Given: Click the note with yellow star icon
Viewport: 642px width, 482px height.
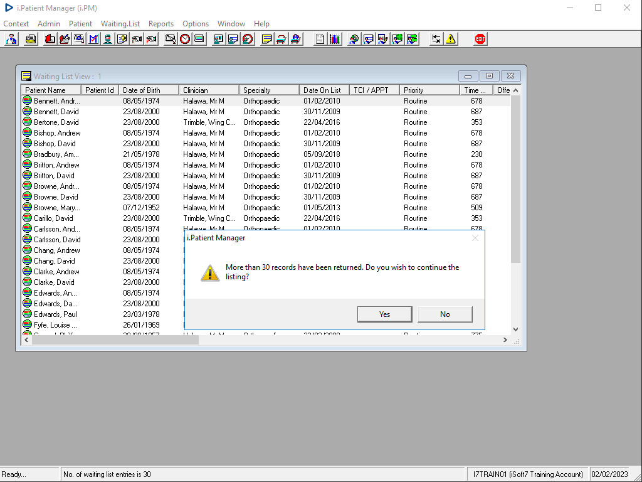Looking at the screenshot, I should coord(122,39).
